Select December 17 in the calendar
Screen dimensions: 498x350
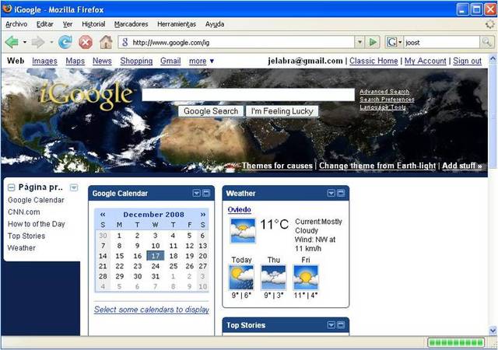156,256
